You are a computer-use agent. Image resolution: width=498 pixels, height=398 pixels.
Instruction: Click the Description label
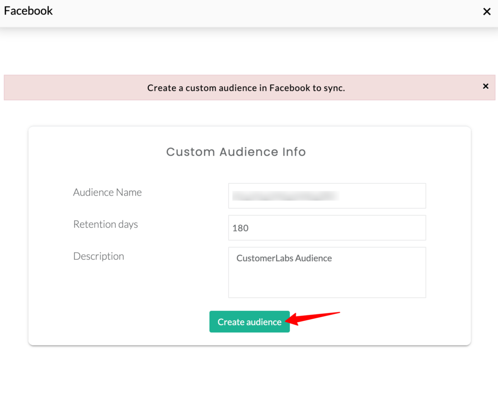98,256
